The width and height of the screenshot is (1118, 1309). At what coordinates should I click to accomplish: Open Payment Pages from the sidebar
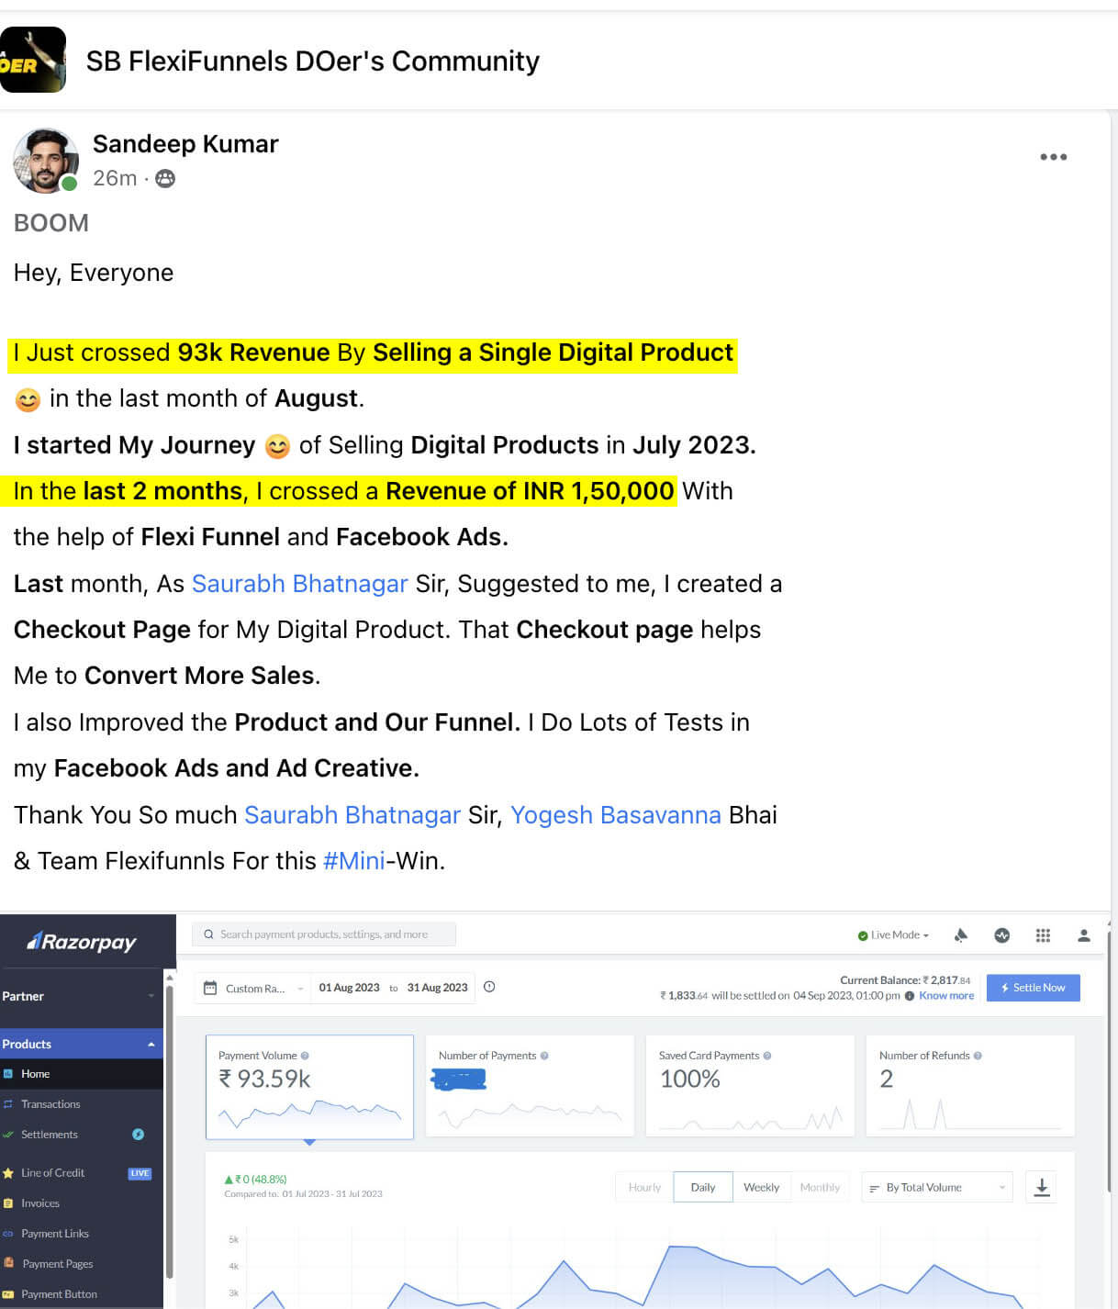(x=57, y=1264)
